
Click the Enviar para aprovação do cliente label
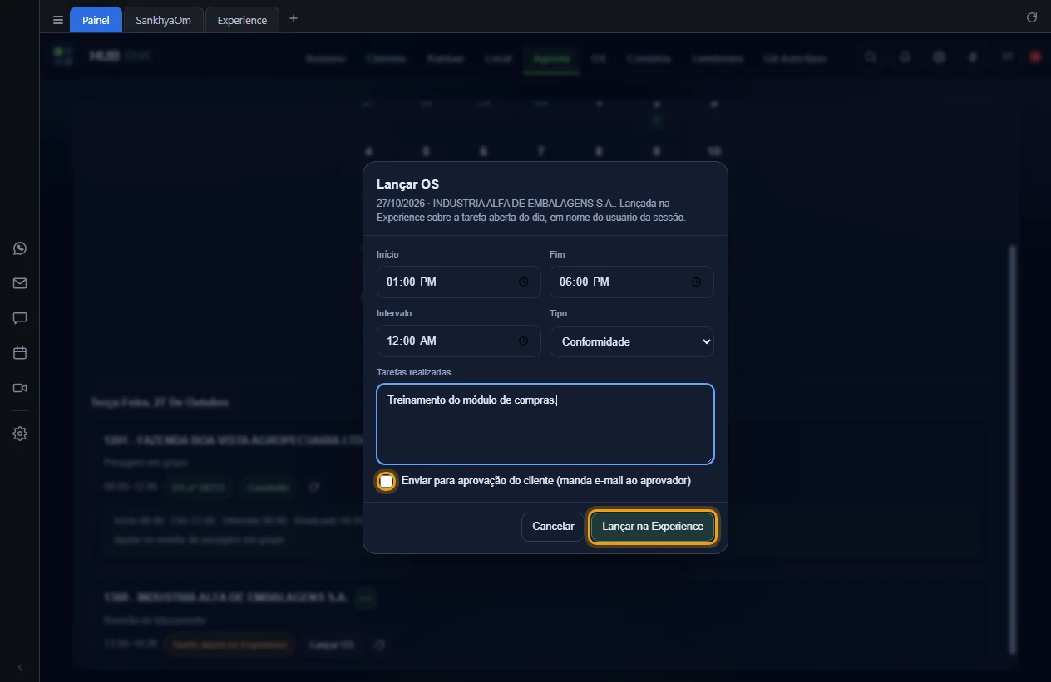point(546,481)
